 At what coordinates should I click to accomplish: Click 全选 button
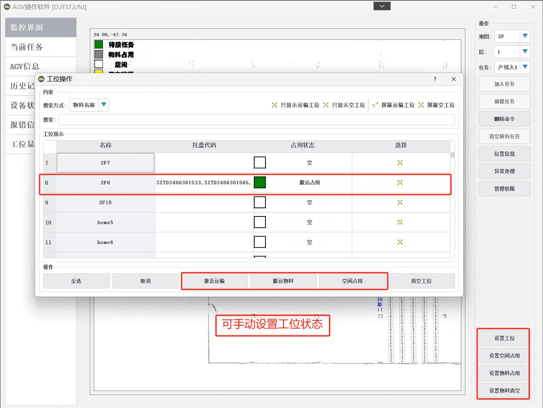pyautogui.click(x=76, y=281)
